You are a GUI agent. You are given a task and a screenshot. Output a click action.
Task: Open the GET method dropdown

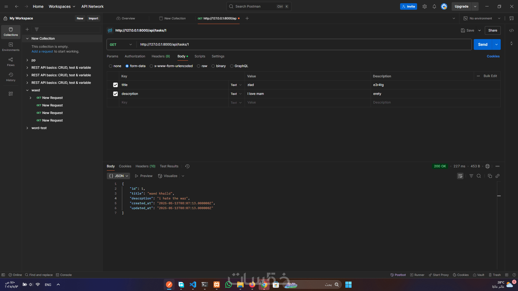pos(121,44)
